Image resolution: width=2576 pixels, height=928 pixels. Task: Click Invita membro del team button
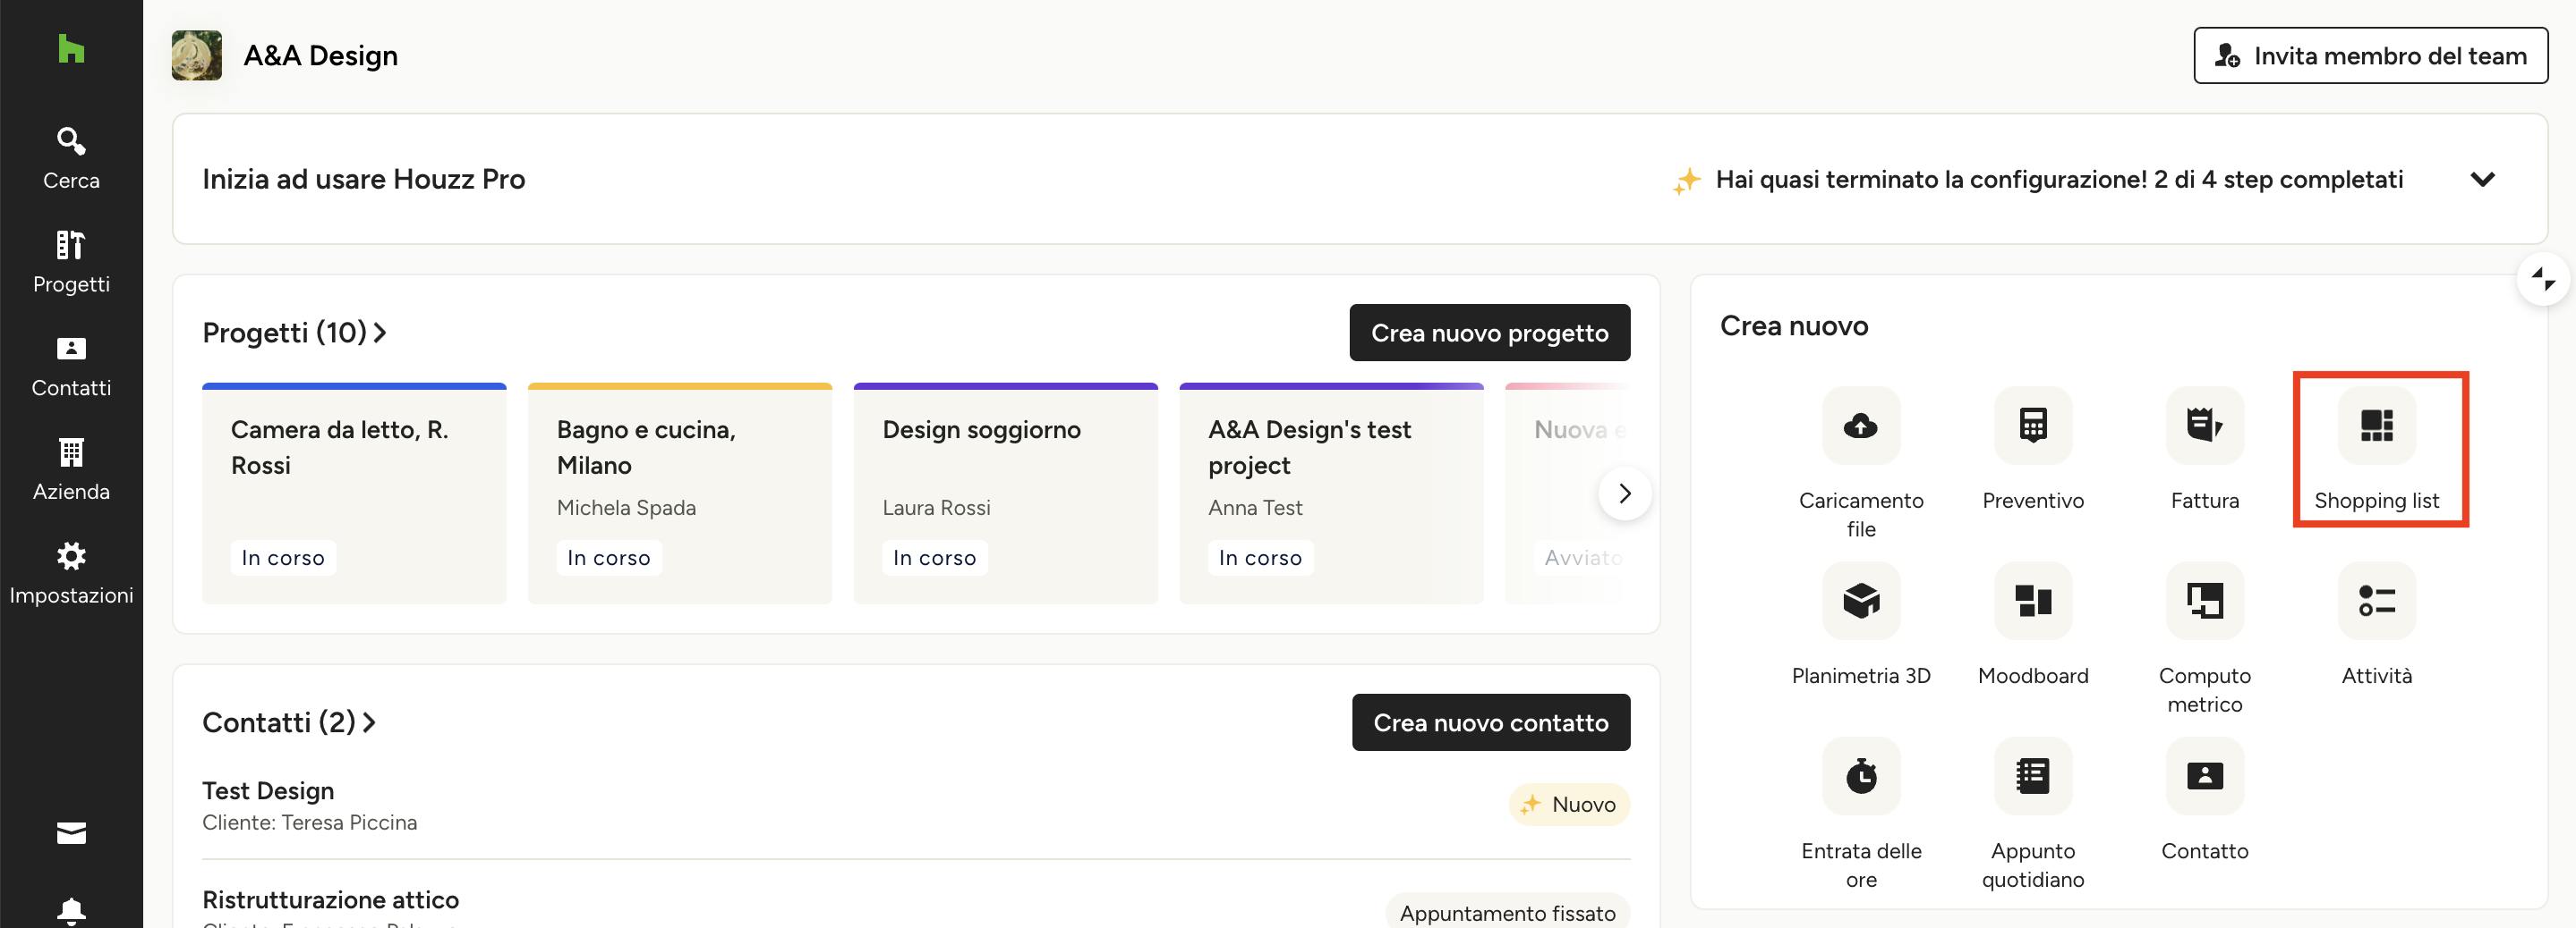[2370, 55]
